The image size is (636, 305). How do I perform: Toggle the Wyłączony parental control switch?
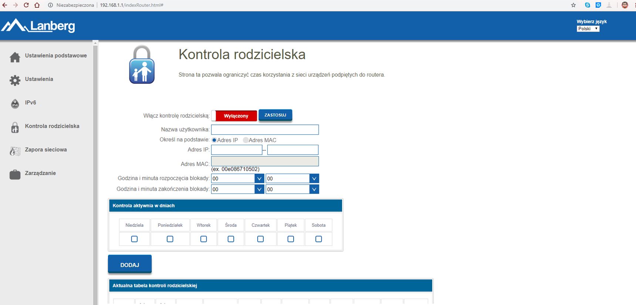point(234,116)
